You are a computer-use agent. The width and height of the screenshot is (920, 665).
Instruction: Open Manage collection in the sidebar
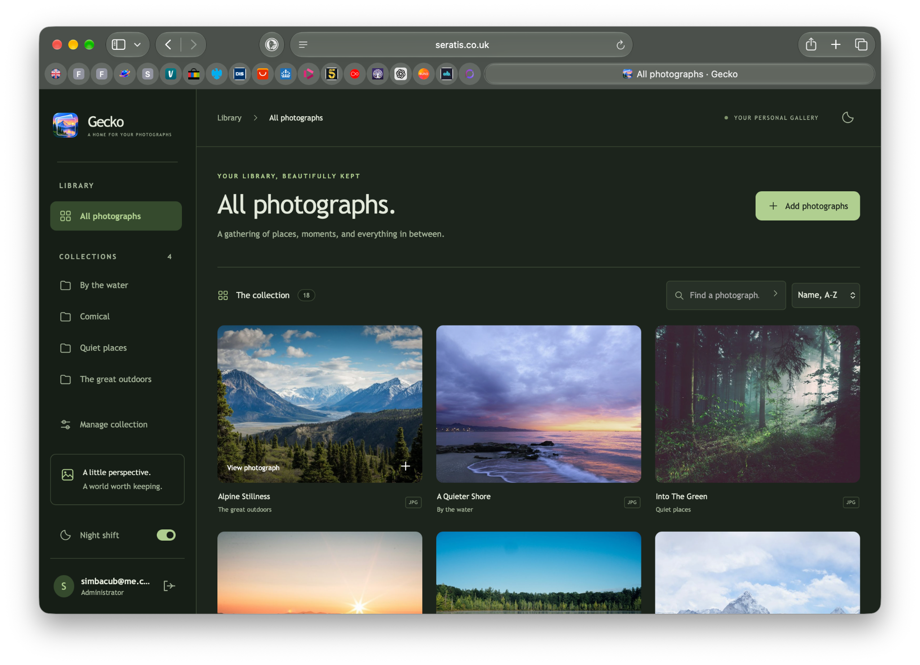point(116,424)
